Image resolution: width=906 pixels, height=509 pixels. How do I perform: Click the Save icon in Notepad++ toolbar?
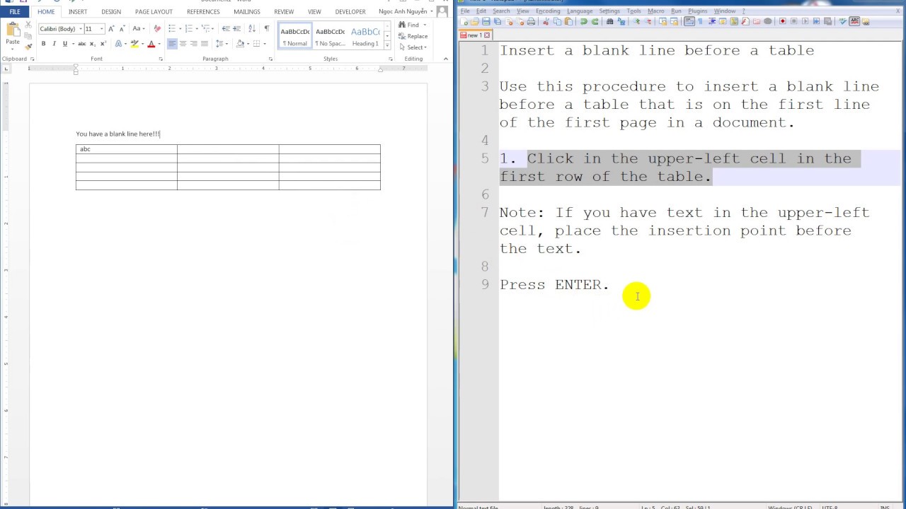click(x=486, y=22)
